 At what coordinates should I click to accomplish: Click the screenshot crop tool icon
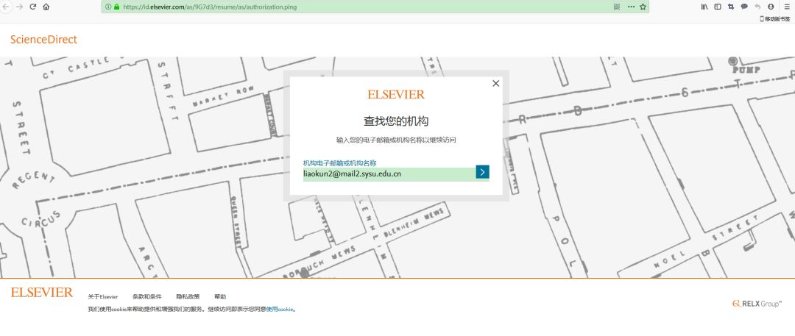(x=731, y=7)
